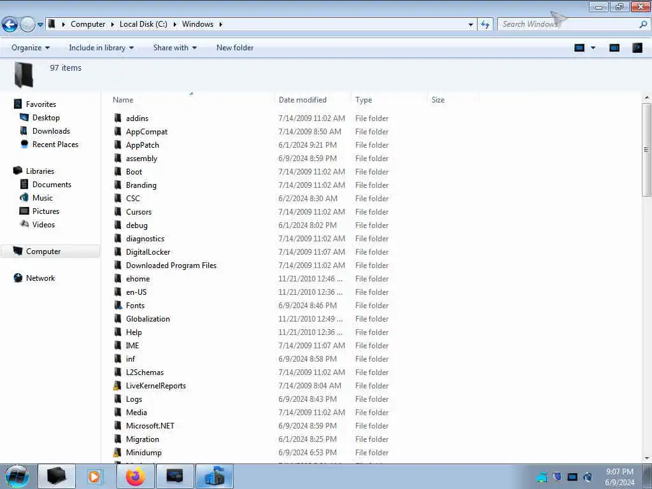Toggle the preview pane icon
The width and height of the screenshot is (652, 489).
[x=614, y=48]
